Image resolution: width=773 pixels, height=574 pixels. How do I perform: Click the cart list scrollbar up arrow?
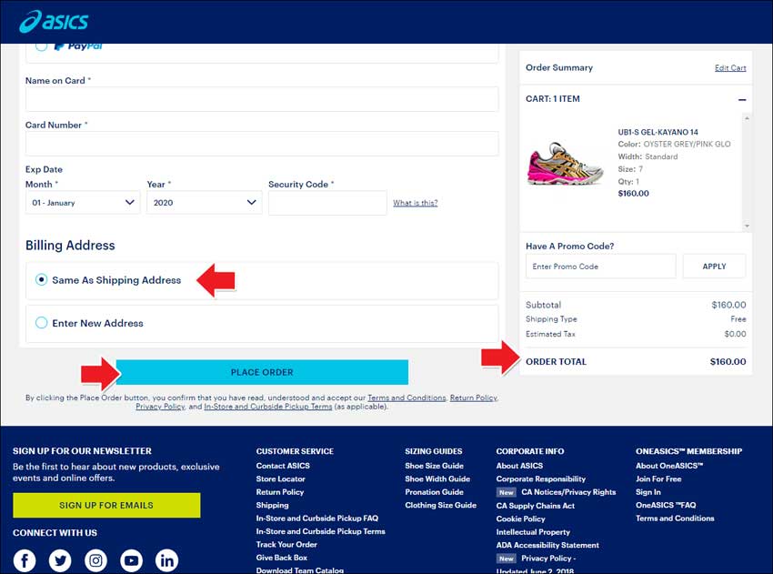point(747,118)
